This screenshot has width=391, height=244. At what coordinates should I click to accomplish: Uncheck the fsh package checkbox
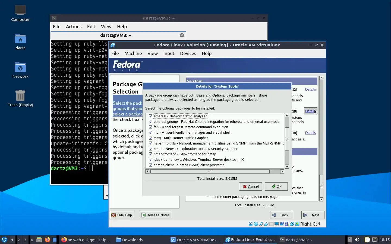(x=151, y=127)
